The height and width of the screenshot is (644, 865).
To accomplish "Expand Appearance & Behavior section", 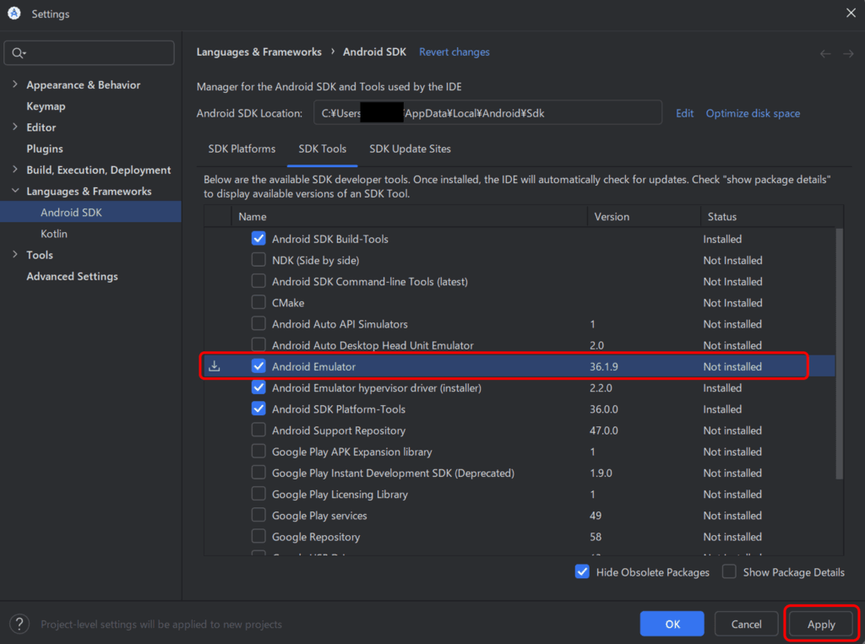I will pyautogui.click(x=15, y=84).
